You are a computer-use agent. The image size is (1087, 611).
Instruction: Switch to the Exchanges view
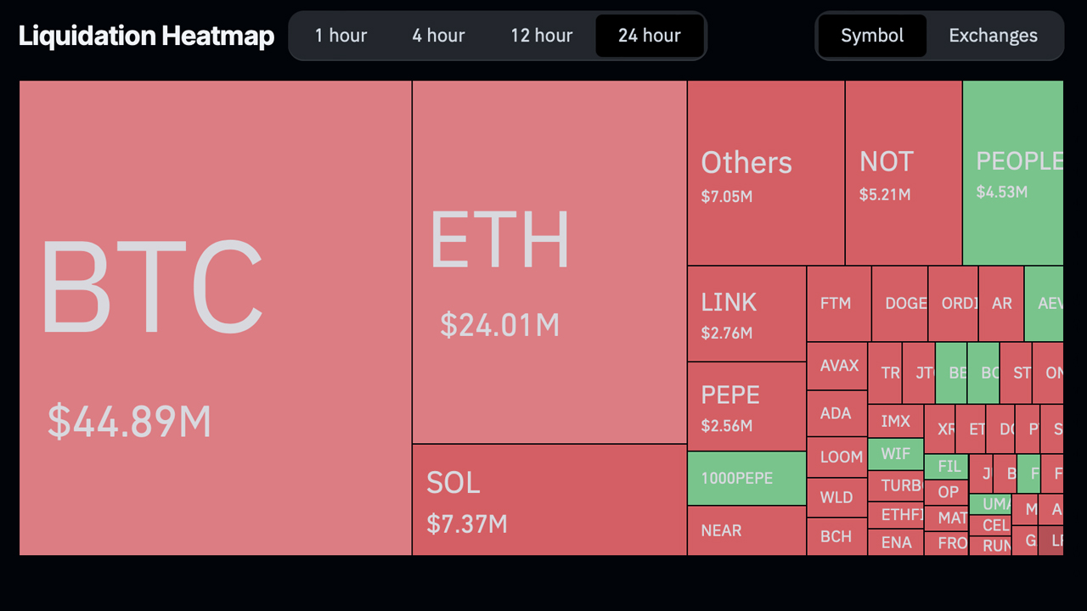point(993,36)
